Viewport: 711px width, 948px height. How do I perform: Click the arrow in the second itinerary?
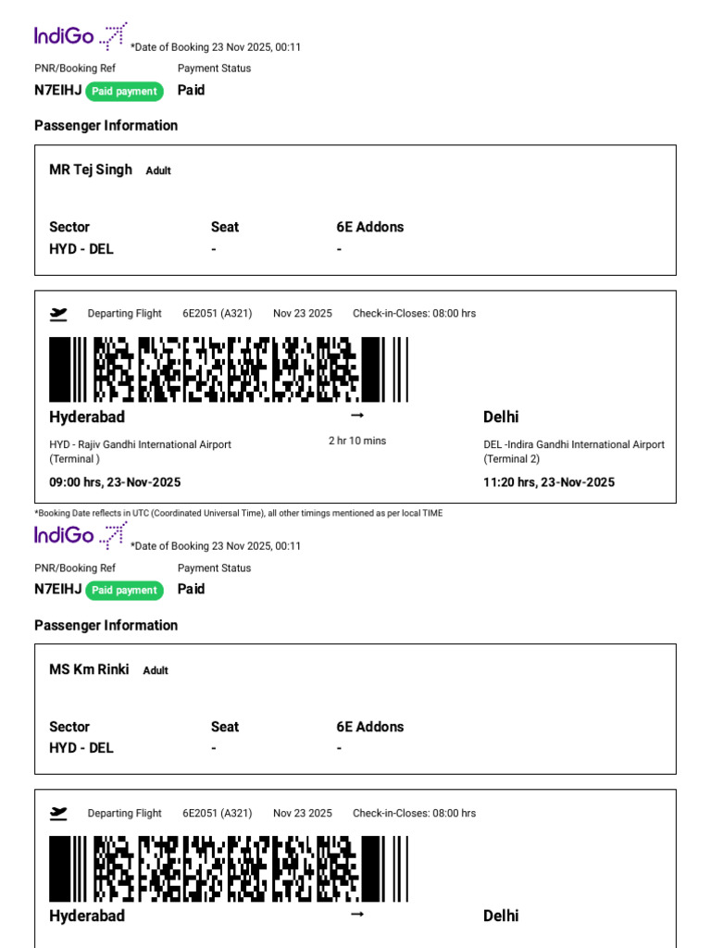[357, 914]
